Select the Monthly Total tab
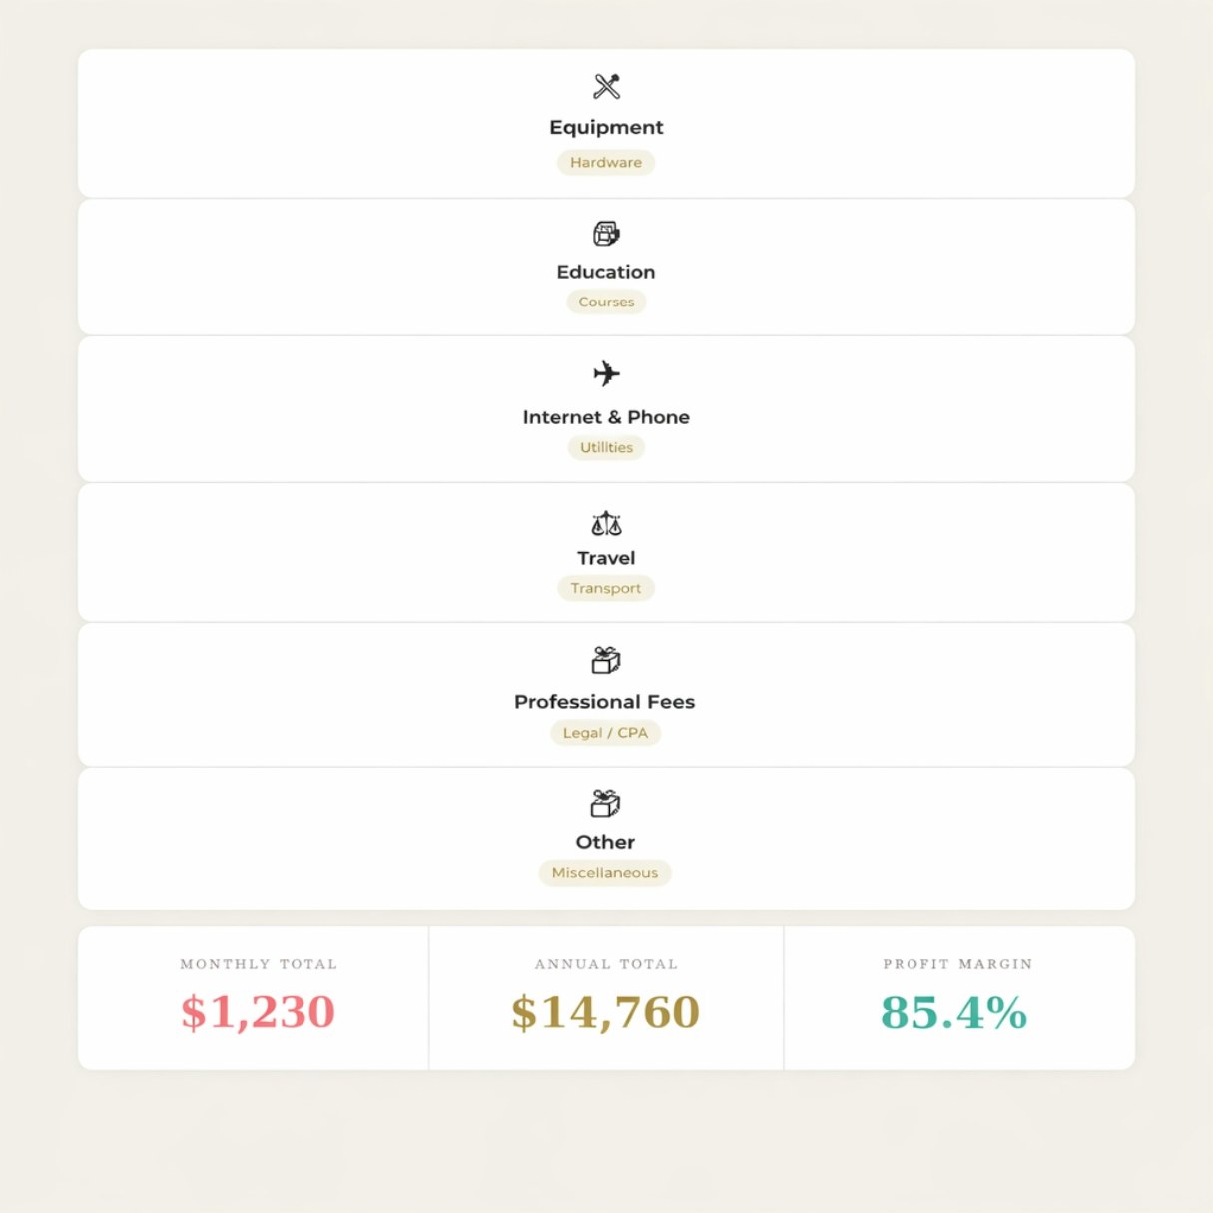The width and height of the screenshot is (1213, 1213). [258, 997]
